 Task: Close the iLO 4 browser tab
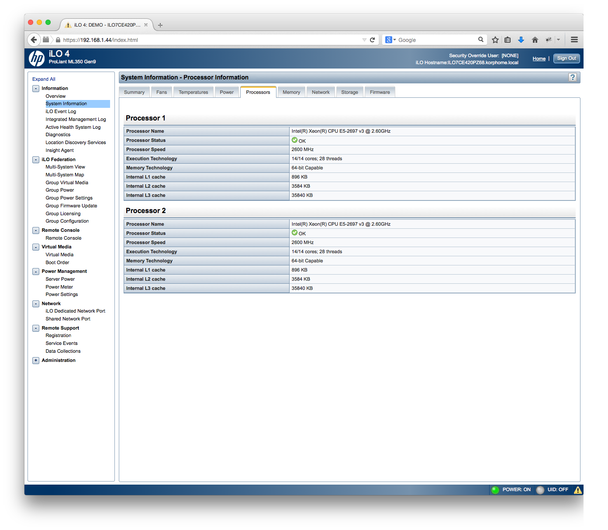146,25
